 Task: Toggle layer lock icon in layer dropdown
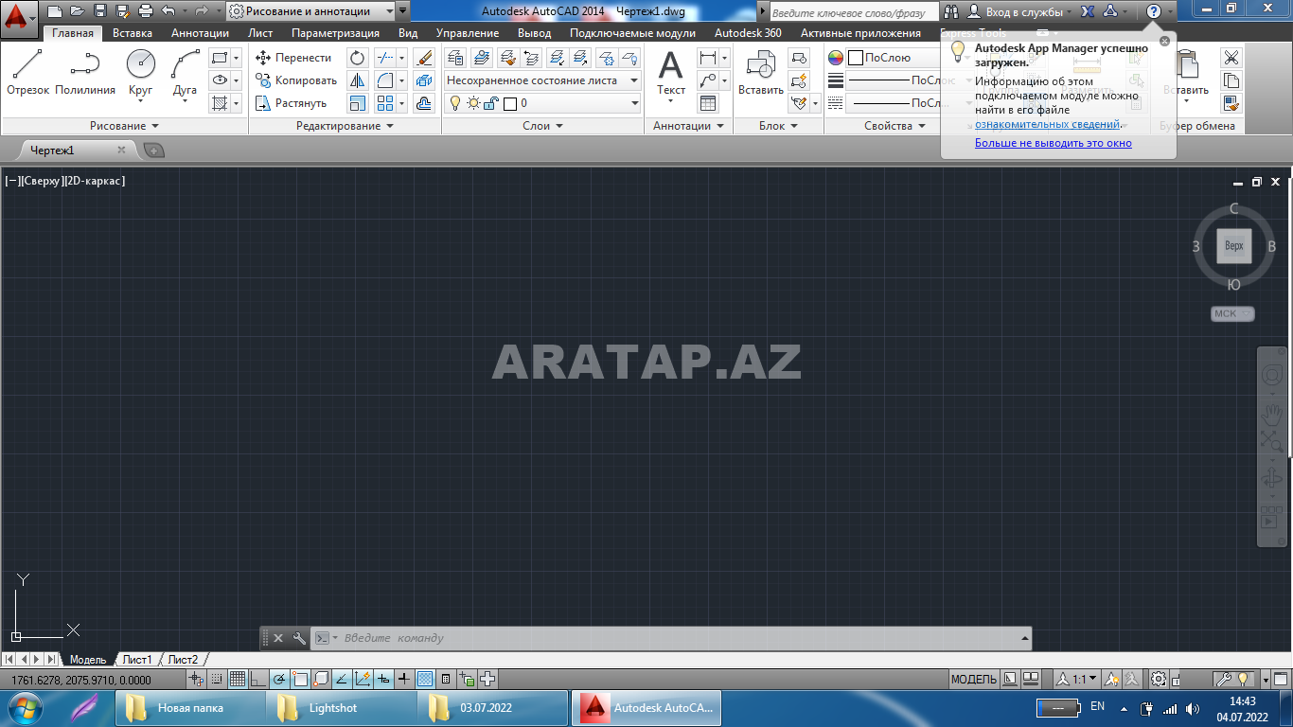click(x=491, y=103)
